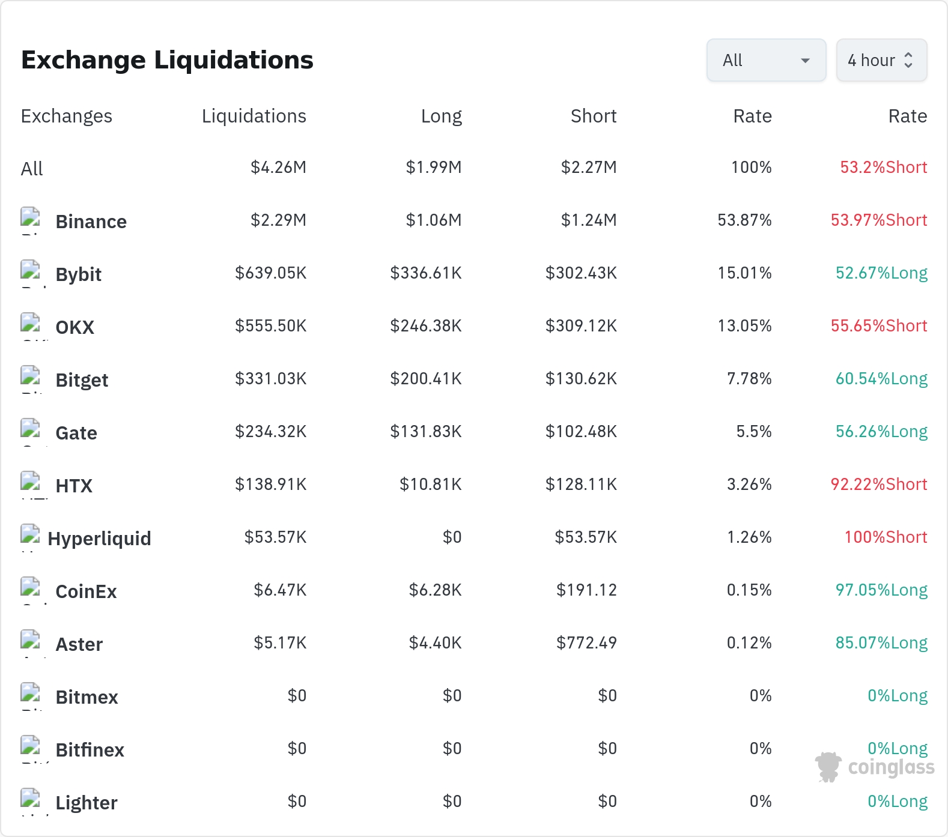This screenshot has height=837, width=948.
Task: Click the Aster exchange logo icon
Action: pyautogui.click(x=31, y=643)
